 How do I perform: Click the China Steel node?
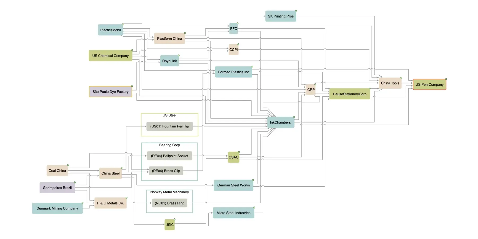point(110,173)
